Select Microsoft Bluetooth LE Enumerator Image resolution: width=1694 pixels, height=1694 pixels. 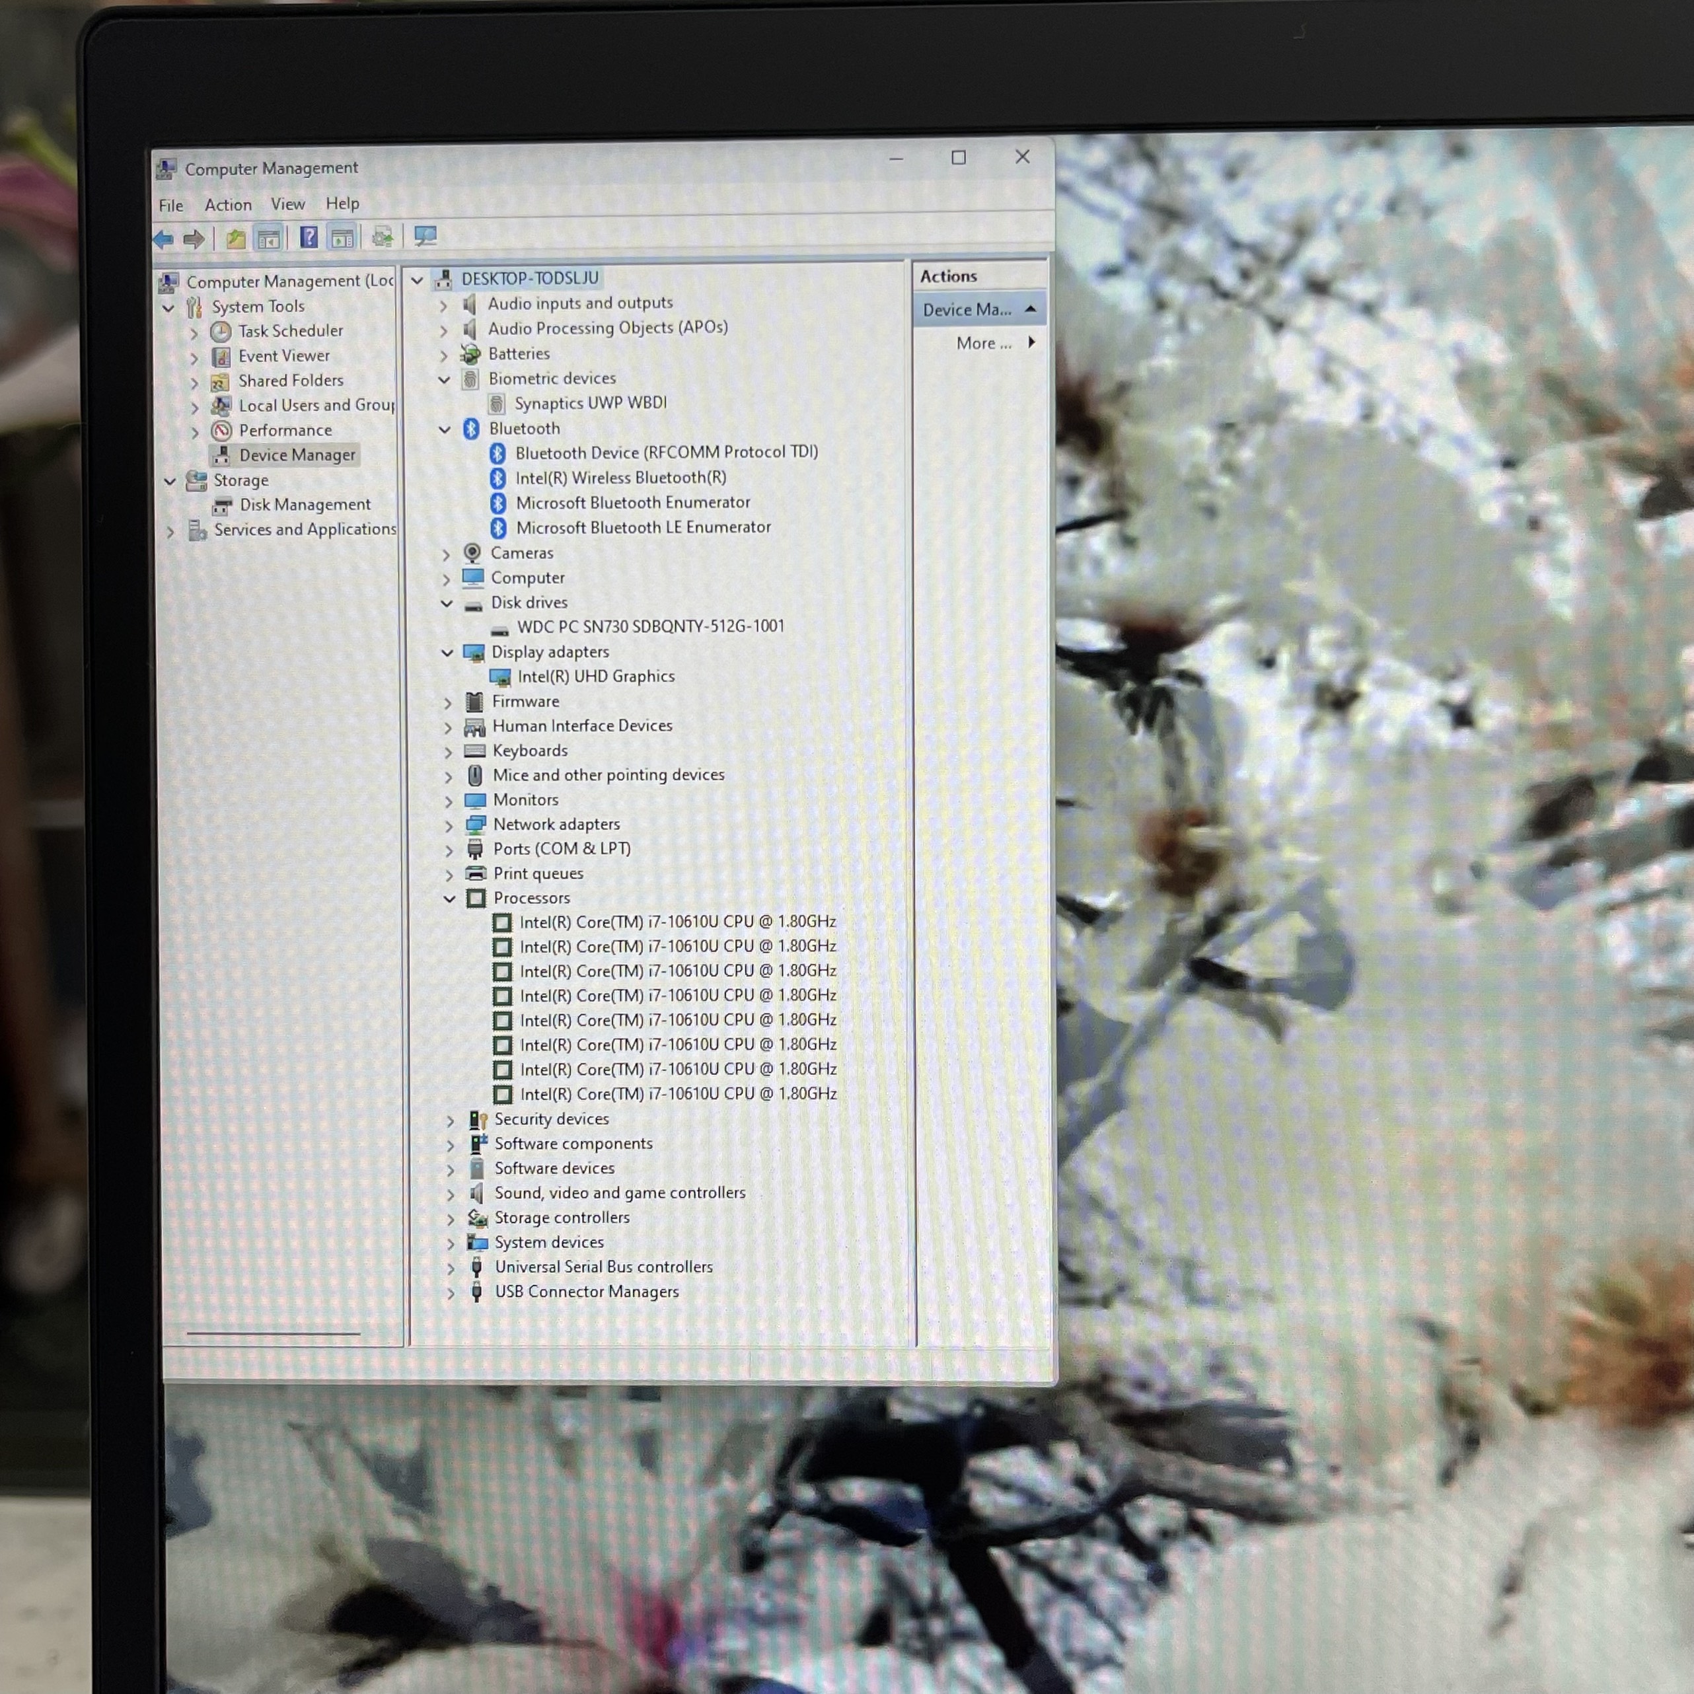pos(644,528)
